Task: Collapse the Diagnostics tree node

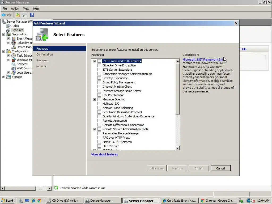Action: 3,34
